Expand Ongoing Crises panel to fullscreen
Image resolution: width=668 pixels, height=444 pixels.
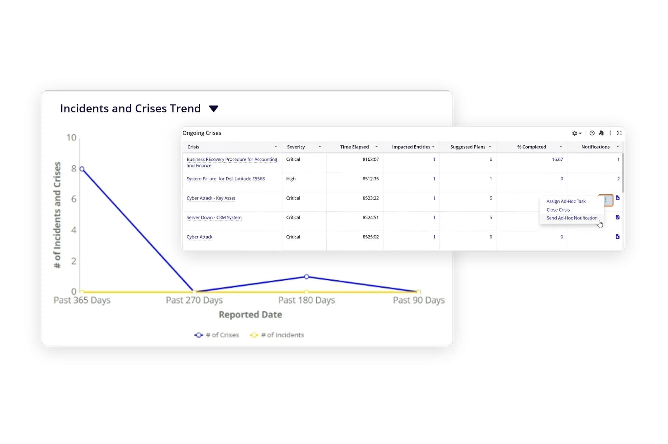coord(619,133)
